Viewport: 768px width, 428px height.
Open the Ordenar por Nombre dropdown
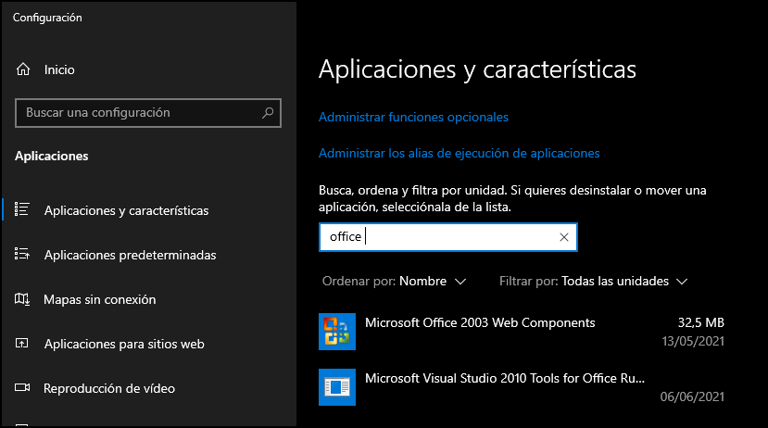point(394,281)
